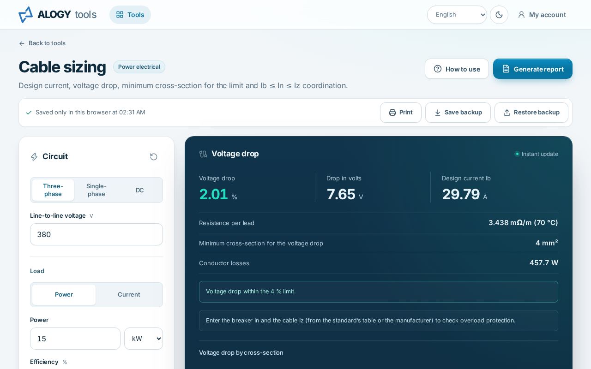Click the Power value input field
The width and height of the screenshot is (591, 369).
[75, 339]
